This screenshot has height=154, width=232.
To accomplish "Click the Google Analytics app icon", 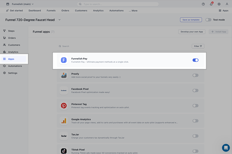I will [64, 121].
